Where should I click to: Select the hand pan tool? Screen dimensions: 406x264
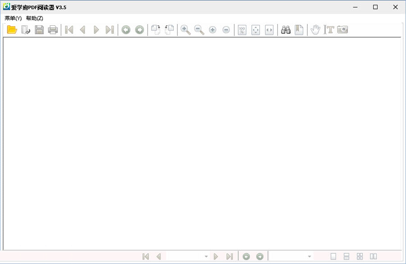pos(315,30)
